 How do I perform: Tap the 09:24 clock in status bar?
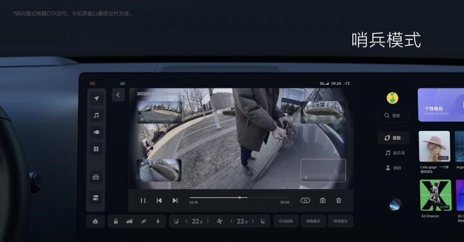click(336, 84)
